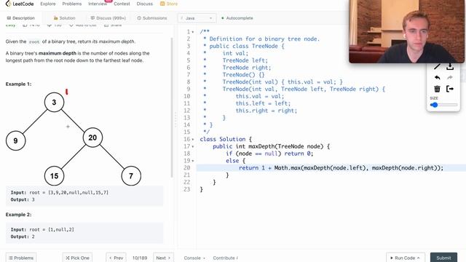
Task: Open the Explore menu item
Action: (48, 4)
